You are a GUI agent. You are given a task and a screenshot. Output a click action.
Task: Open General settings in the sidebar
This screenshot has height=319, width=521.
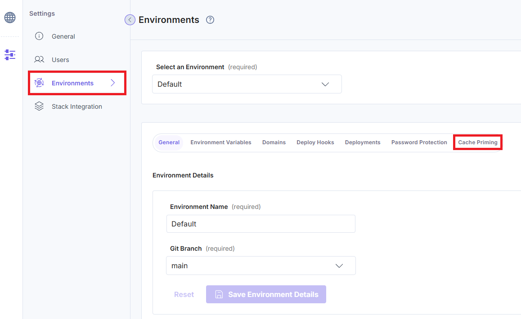click(x=63, y=36)
